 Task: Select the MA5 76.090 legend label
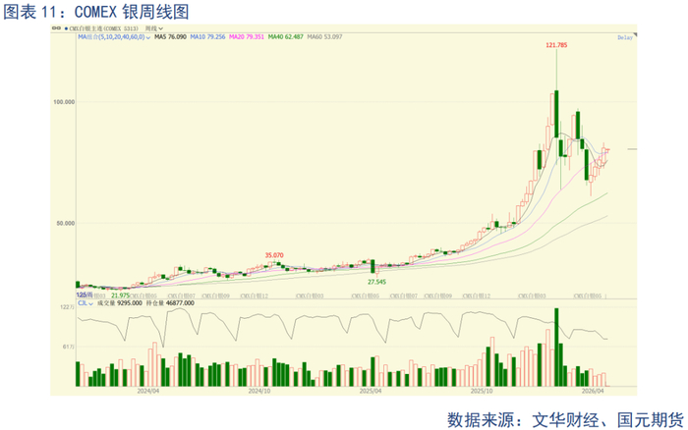tap(170, 37)
